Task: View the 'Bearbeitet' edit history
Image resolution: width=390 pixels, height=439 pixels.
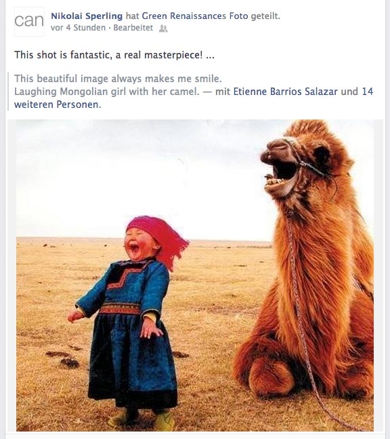Action: click(133, 28)
